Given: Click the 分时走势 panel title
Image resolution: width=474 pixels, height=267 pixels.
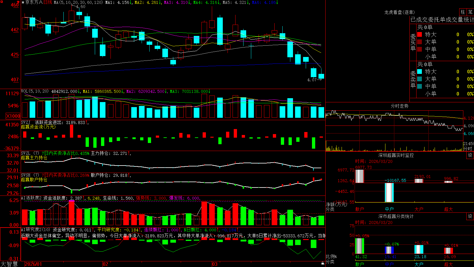Looking at the screenshot, I should [399, 106].
